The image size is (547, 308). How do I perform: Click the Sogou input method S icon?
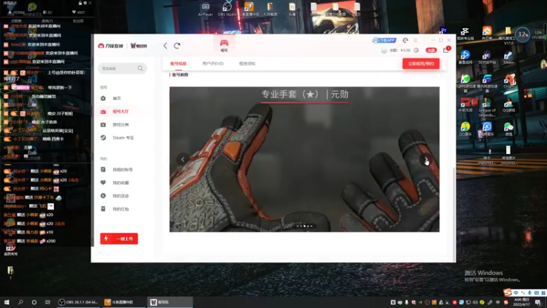(x=507, y=292)
